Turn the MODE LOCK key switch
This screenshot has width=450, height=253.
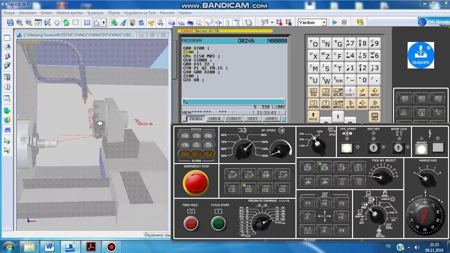coord(398,148)
